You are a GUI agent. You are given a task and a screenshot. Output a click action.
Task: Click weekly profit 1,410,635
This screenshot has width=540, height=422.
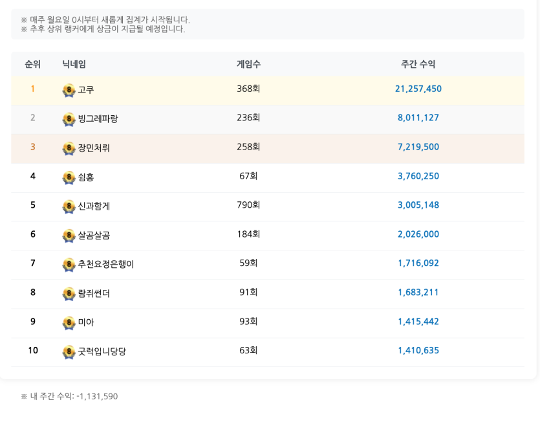pyautogui.click(x=418, y=351)
